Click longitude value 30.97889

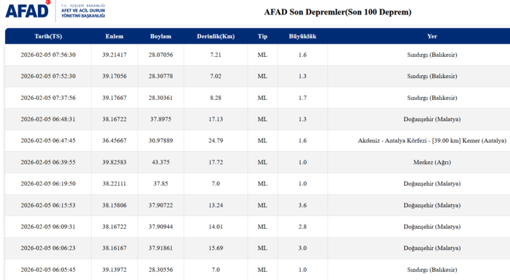(x=161, y=141)
